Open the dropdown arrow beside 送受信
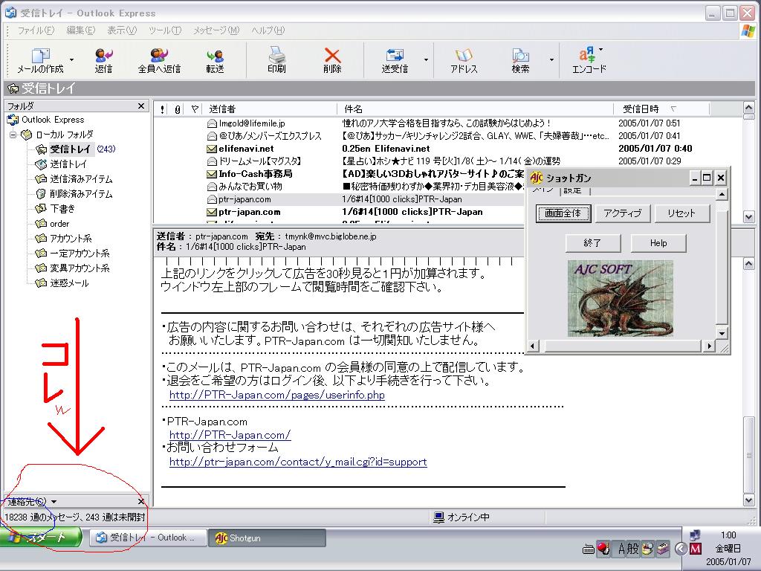 pyautogui.click(x=426, y=60)
